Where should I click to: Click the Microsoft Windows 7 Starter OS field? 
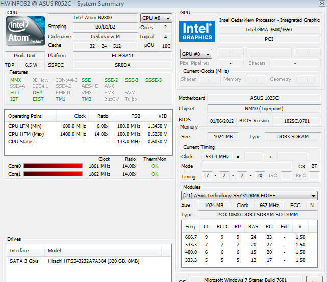[245, 280]
